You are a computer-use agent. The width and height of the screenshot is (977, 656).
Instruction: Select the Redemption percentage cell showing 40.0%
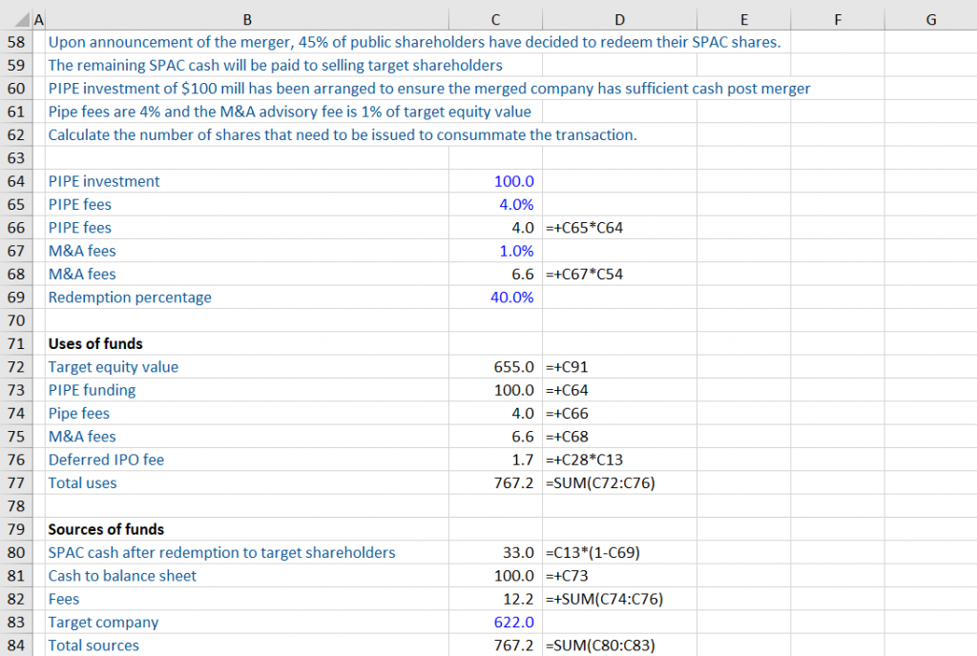[x=495, y=297]
